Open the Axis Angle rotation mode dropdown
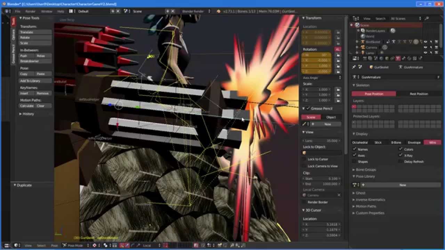 coord(322,78)
